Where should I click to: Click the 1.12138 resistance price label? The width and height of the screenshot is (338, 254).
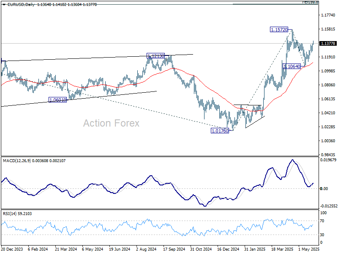click(x=155, y=55)
